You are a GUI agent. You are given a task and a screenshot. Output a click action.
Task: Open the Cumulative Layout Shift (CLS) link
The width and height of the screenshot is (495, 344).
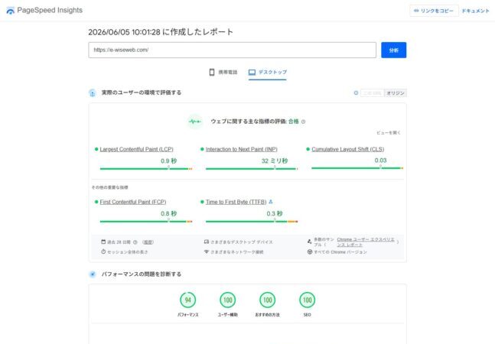[x=348, y=149]
